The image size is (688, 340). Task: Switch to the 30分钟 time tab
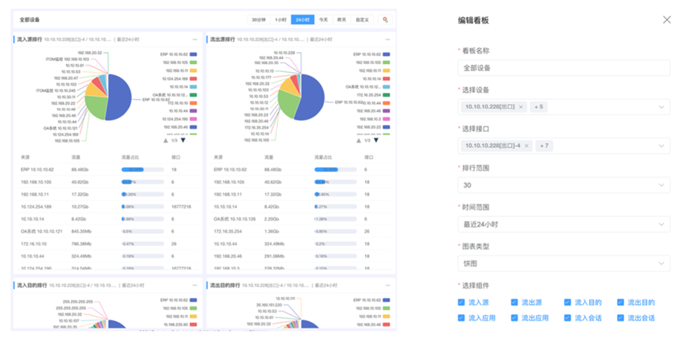[258, 20]
